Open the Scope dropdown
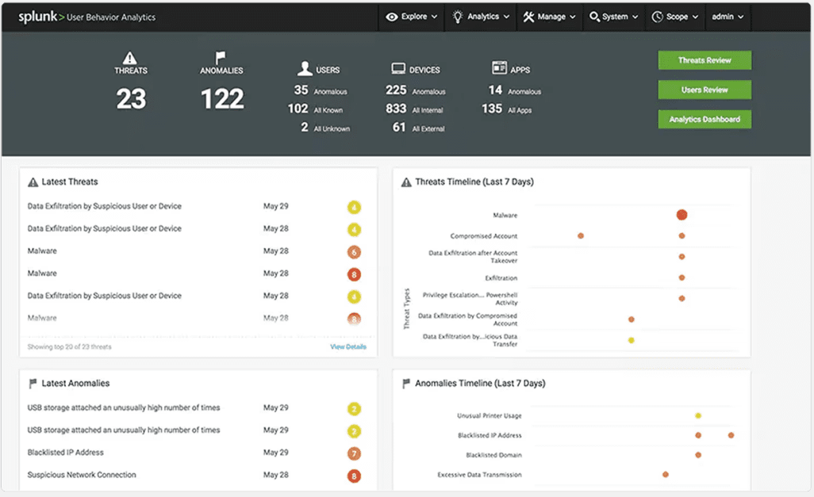The width and height of the screenshot is (814, 497). (x=674, y=16)
